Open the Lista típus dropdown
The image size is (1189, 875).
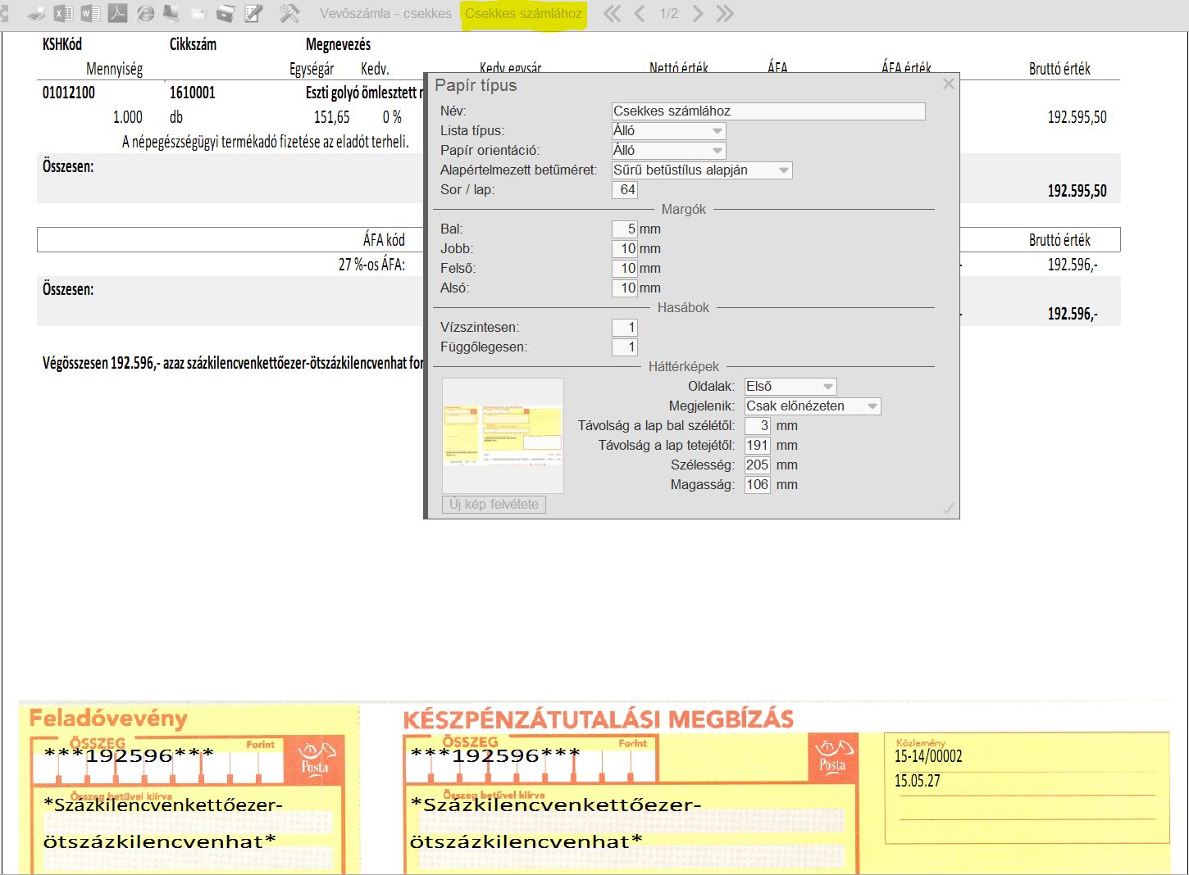click(x=669, y=130)
